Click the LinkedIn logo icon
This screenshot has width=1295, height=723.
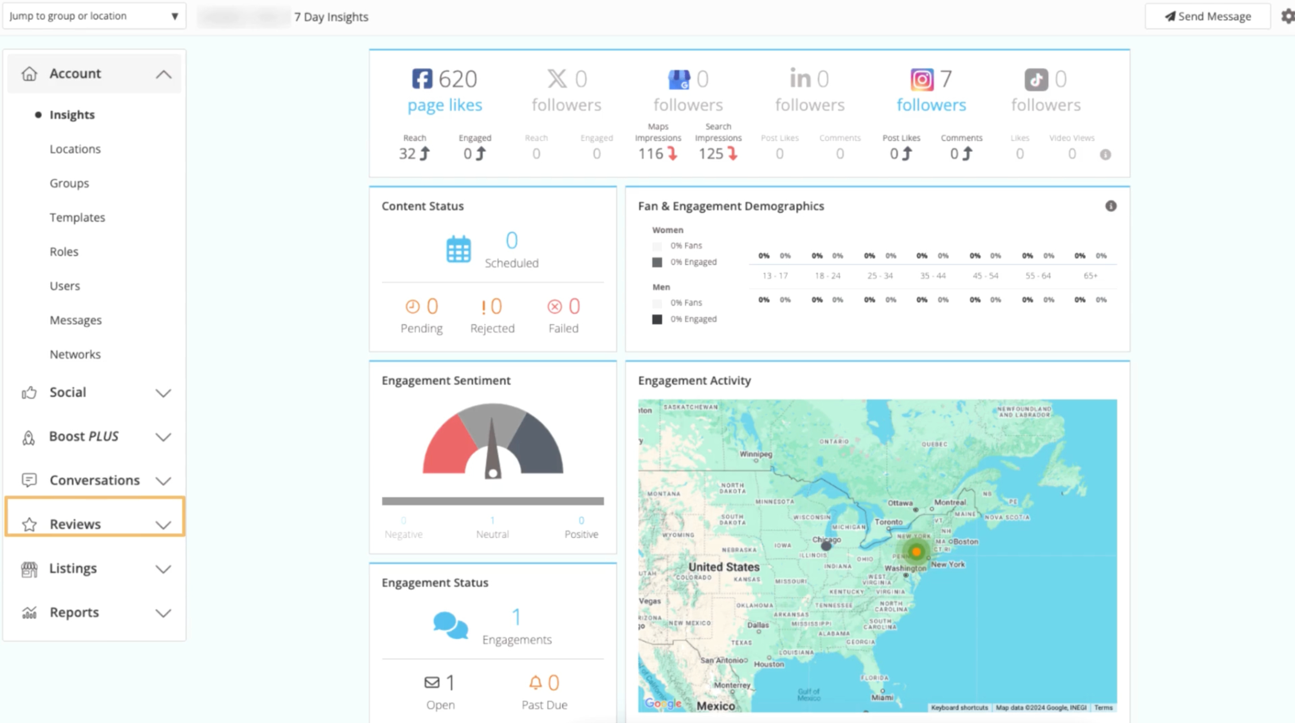pos(800,79)
